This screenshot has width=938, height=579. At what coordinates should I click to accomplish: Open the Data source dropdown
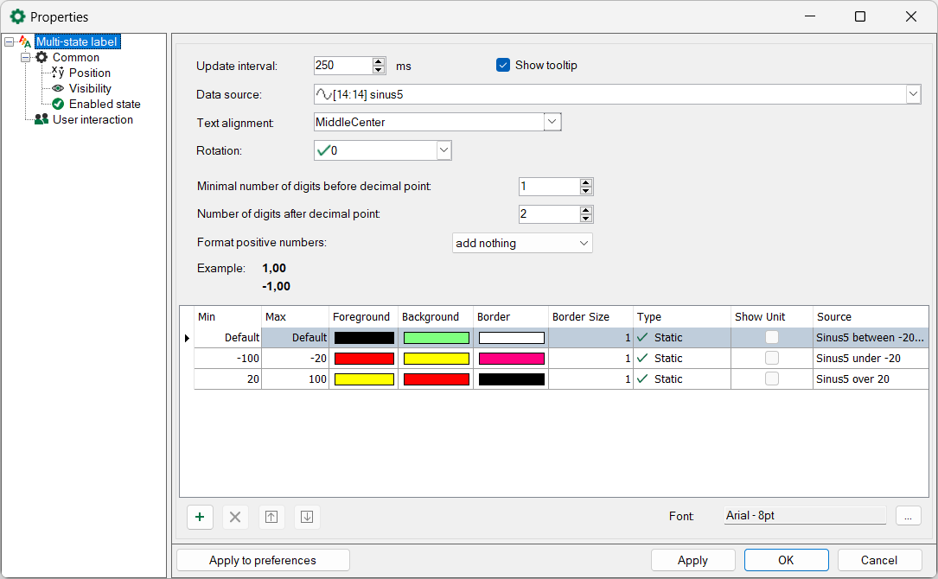(x=913, y=94)
